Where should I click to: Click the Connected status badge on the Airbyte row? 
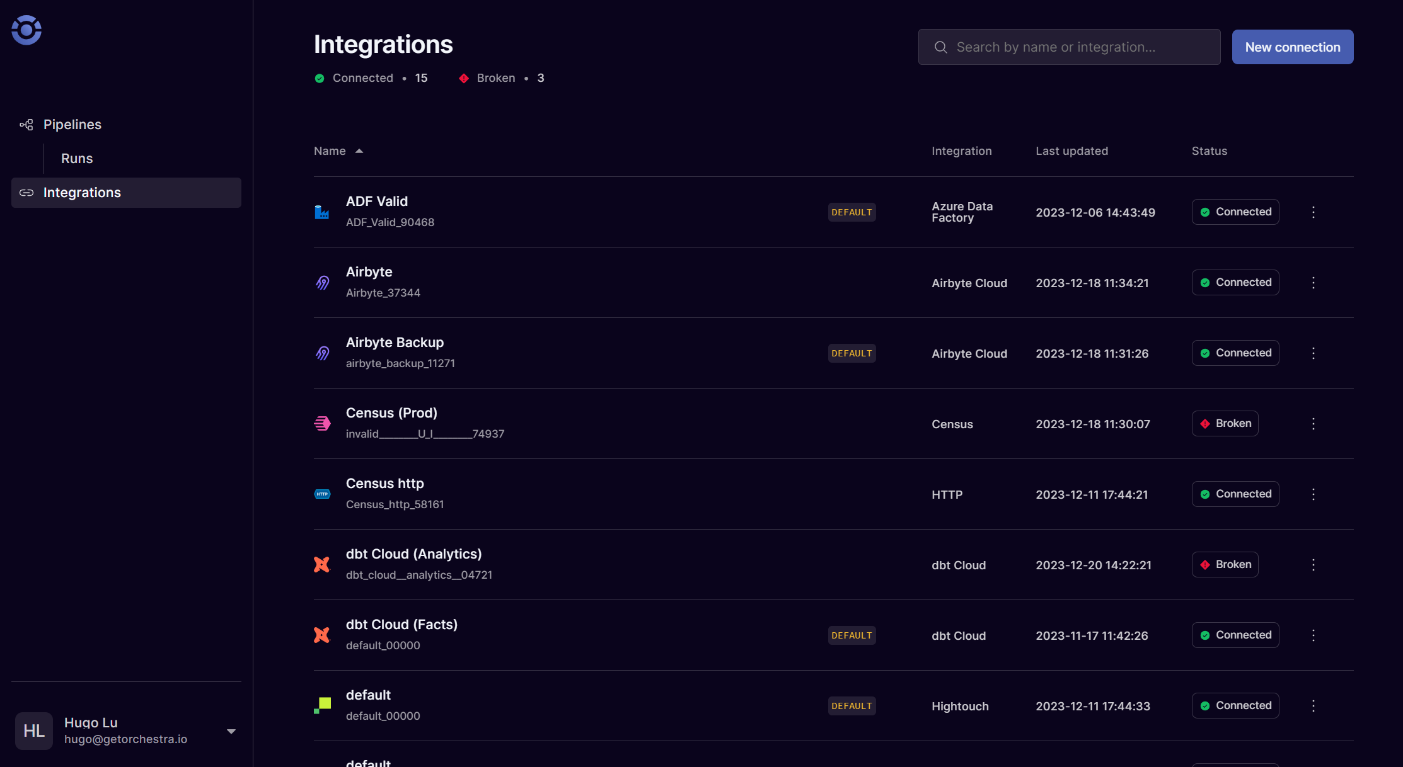1235,282
